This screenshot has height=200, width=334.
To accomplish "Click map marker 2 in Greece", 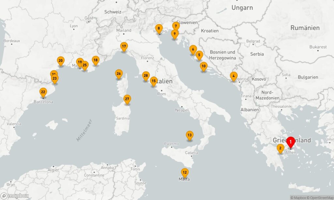I will pyautogui.click(x=280, y=148).
